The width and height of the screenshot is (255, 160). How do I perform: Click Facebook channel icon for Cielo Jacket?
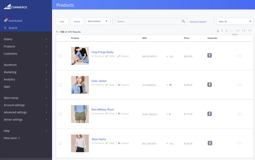point(209,85)
